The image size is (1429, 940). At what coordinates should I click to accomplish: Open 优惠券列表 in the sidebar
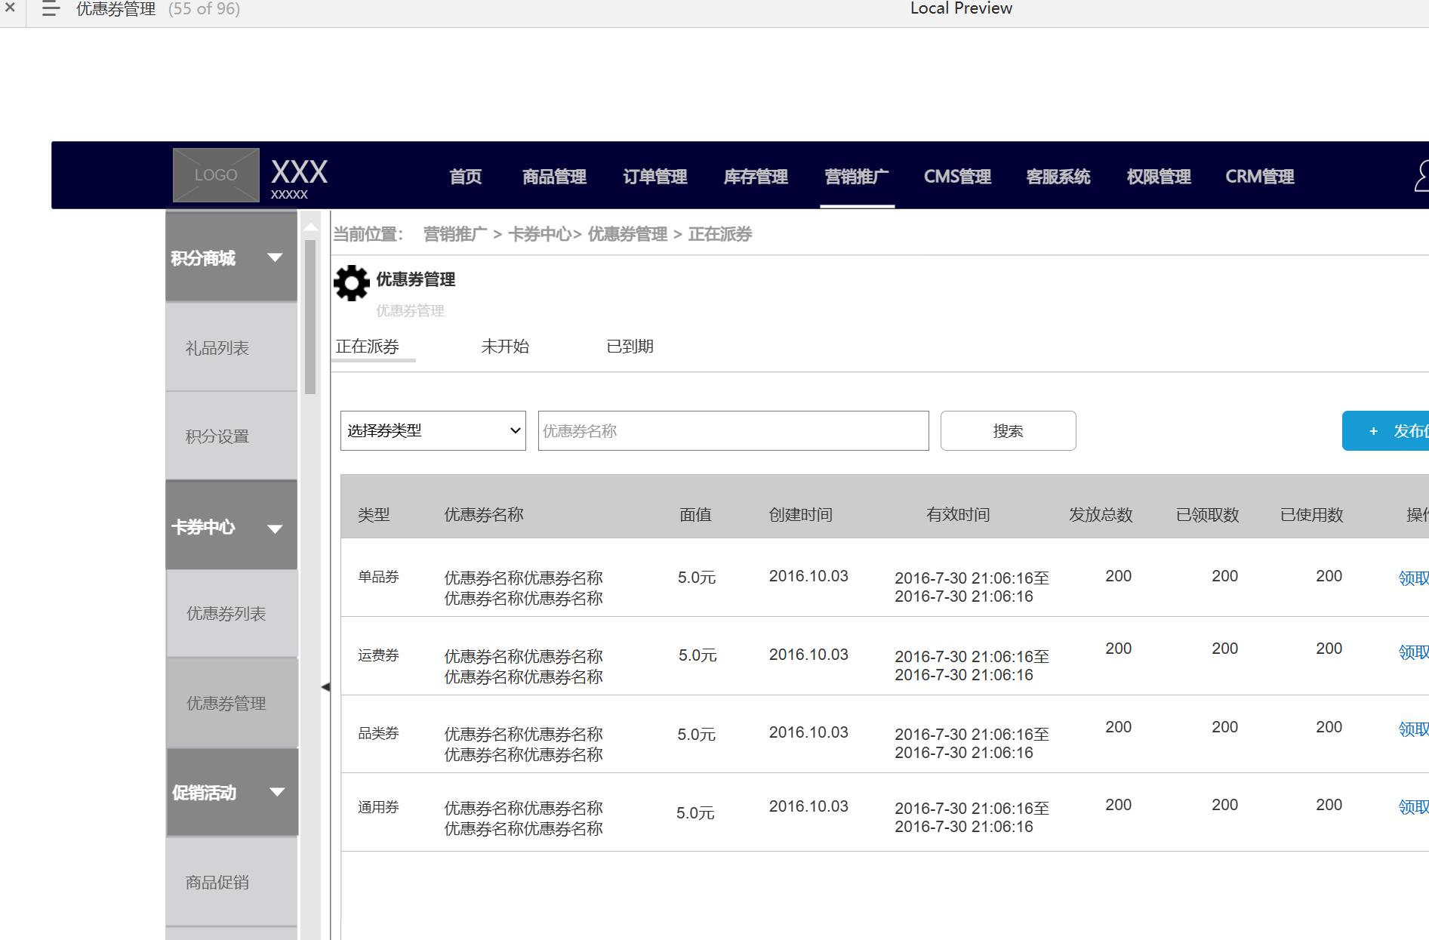(232, 614)
